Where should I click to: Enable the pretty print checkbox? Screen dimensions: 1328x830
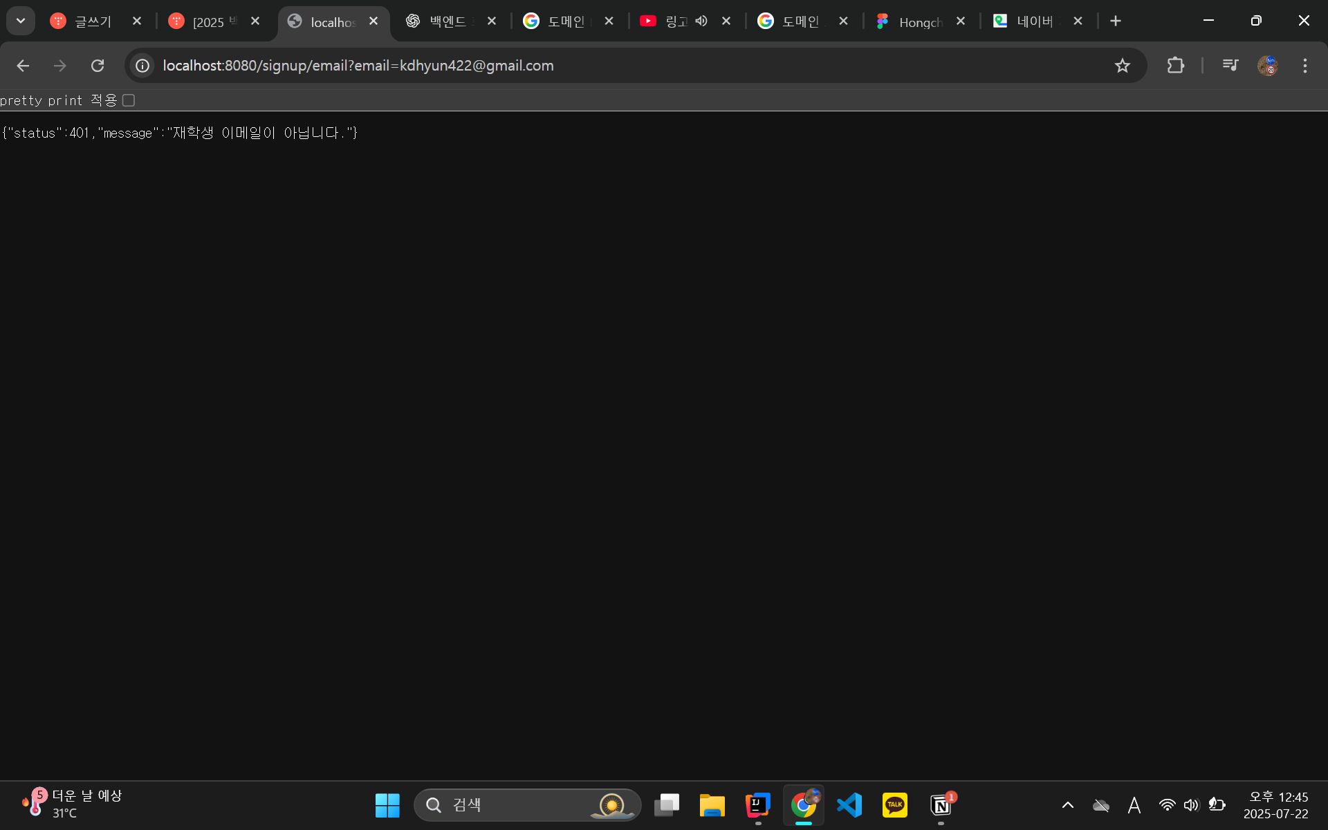coord(129,100)
